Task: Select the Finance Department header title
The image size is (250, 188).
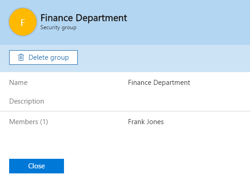Action: tap(84, 18)
